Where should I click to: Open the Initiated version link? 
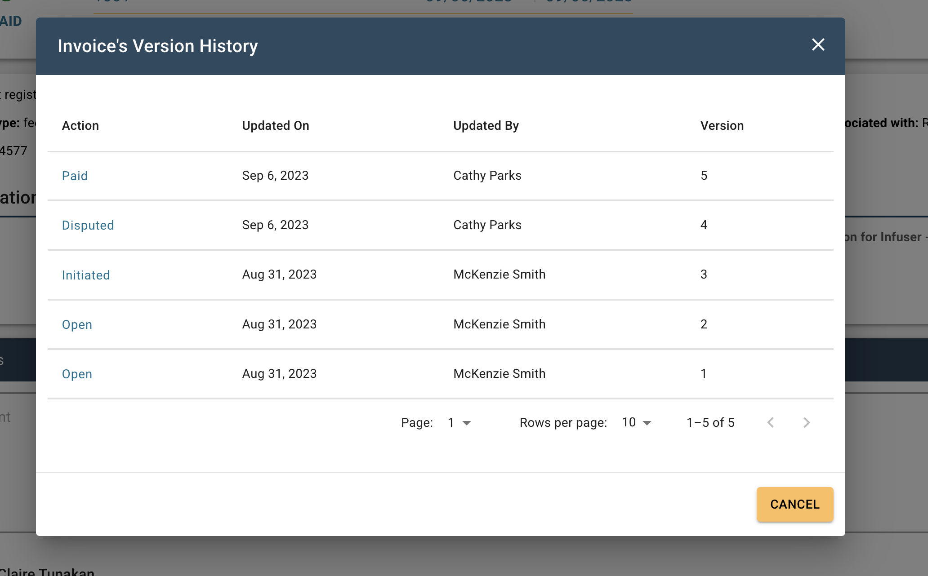coord(86,275)
